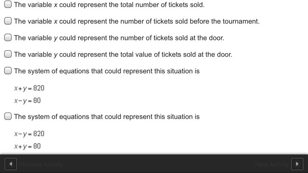Click the equation x−y=80

(28, 101)
